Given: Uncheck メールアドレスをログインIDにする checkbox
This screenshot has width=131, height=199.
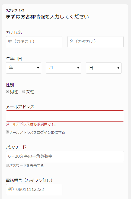Looking at the screenshot, I should click(7, 132).
